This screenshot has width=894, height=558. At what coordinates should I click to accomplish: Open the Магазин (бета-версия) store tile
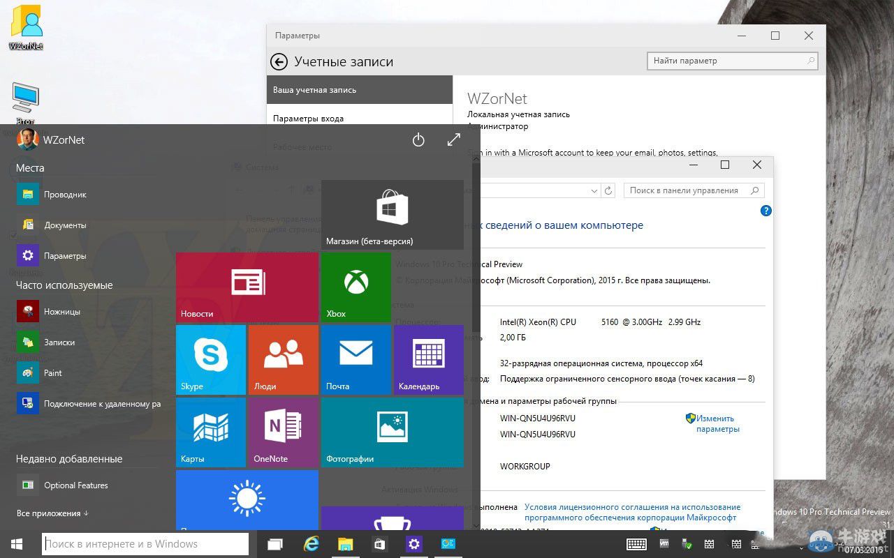[x=393, y=215]
